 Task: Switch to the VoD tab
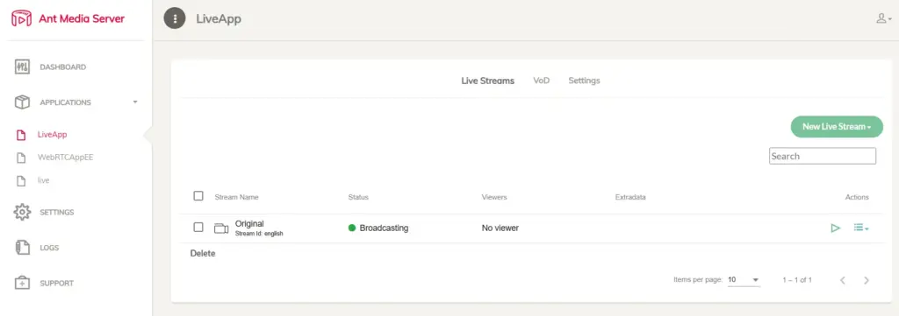[541, 81]
